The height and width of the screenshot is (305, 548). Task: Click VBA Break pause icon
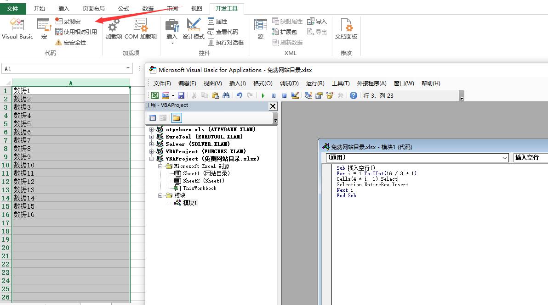point(274,95)
